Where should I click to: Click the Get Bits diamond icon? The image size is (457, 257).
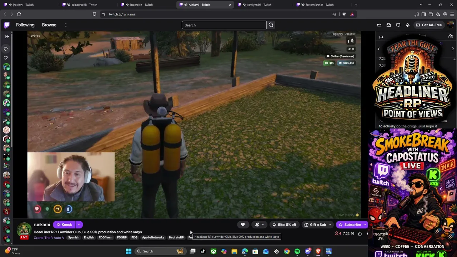point(408,25)
